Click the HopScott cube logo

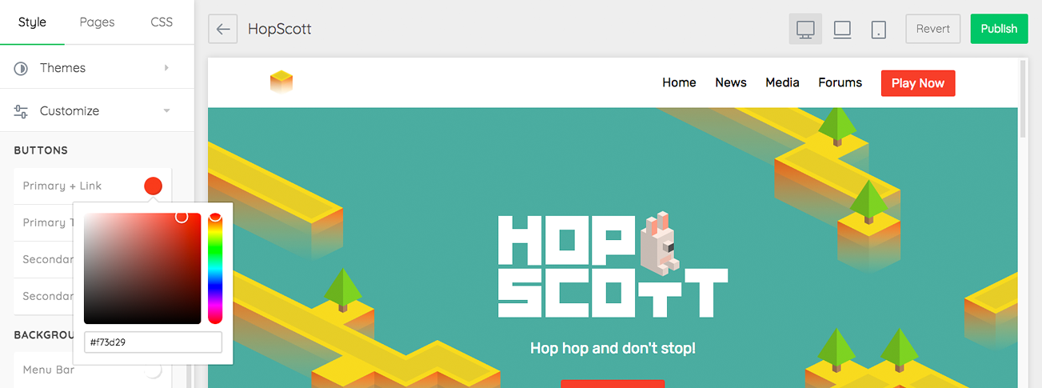(x=281, y=82)
